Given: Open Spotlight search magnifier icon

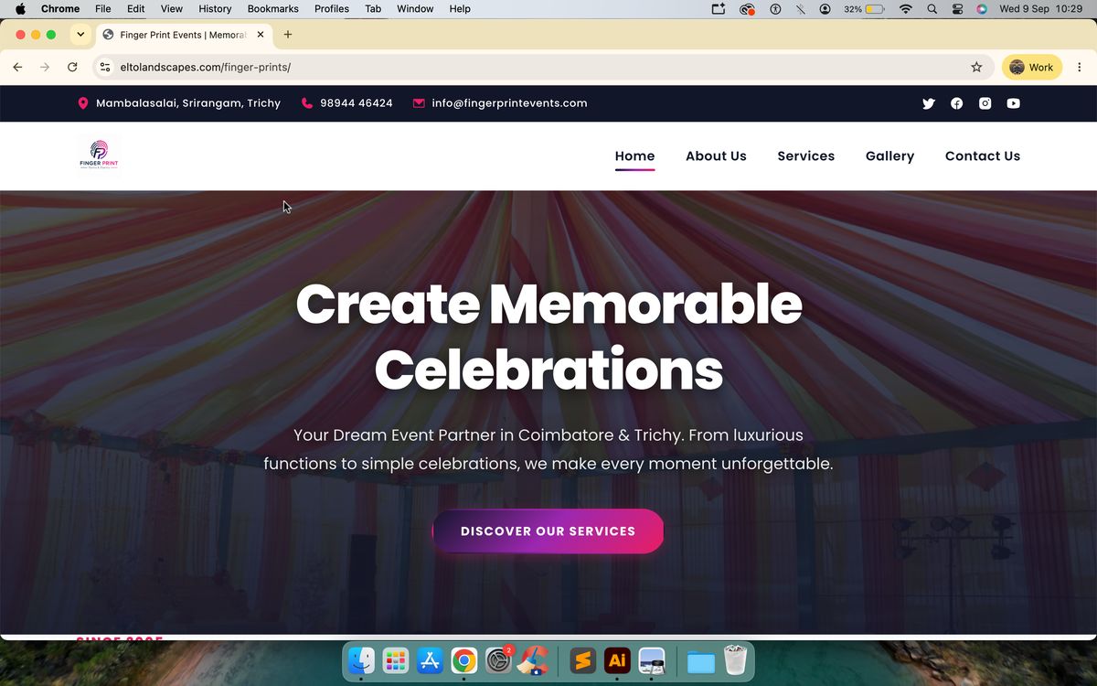Looking at the screenshot, I should pos(932,9).
